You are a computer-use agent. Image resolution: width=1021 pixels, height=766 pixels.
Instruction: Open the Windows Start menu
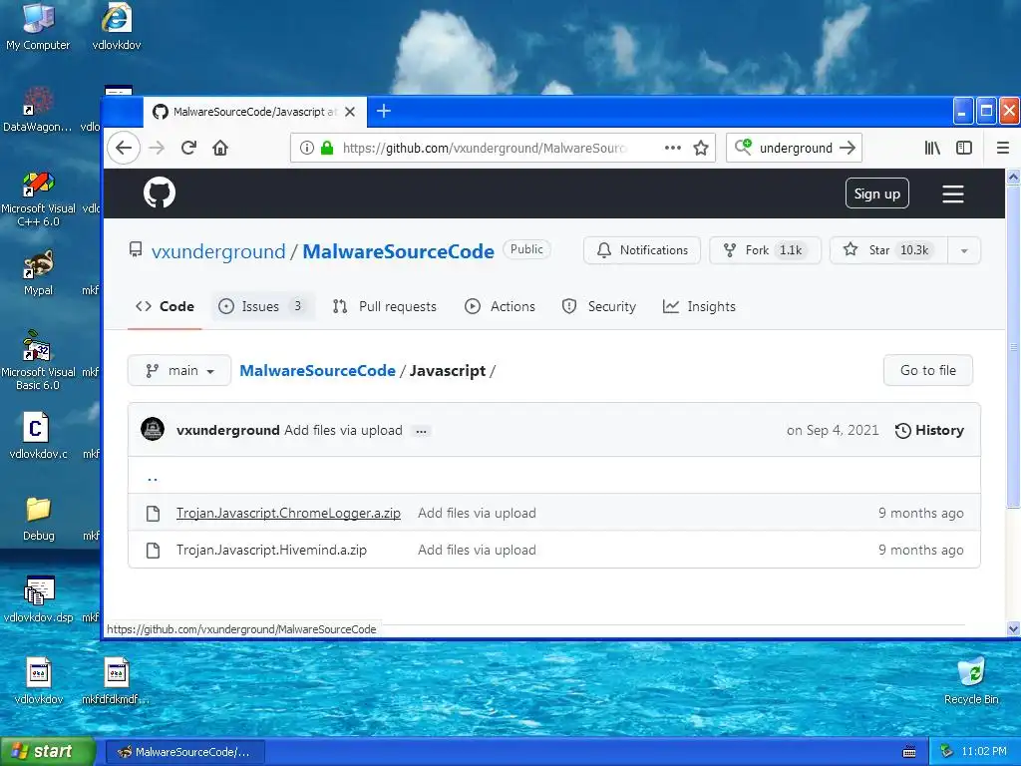[48, 751]
